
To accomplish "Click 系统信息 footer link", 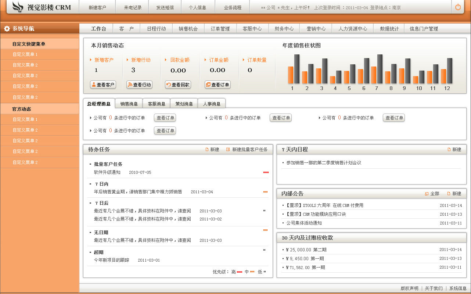I will click(458, 288).
